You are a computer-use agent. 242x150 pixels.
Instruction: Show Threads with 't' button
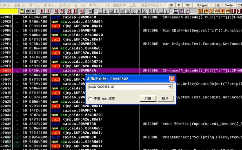(117, 11)
